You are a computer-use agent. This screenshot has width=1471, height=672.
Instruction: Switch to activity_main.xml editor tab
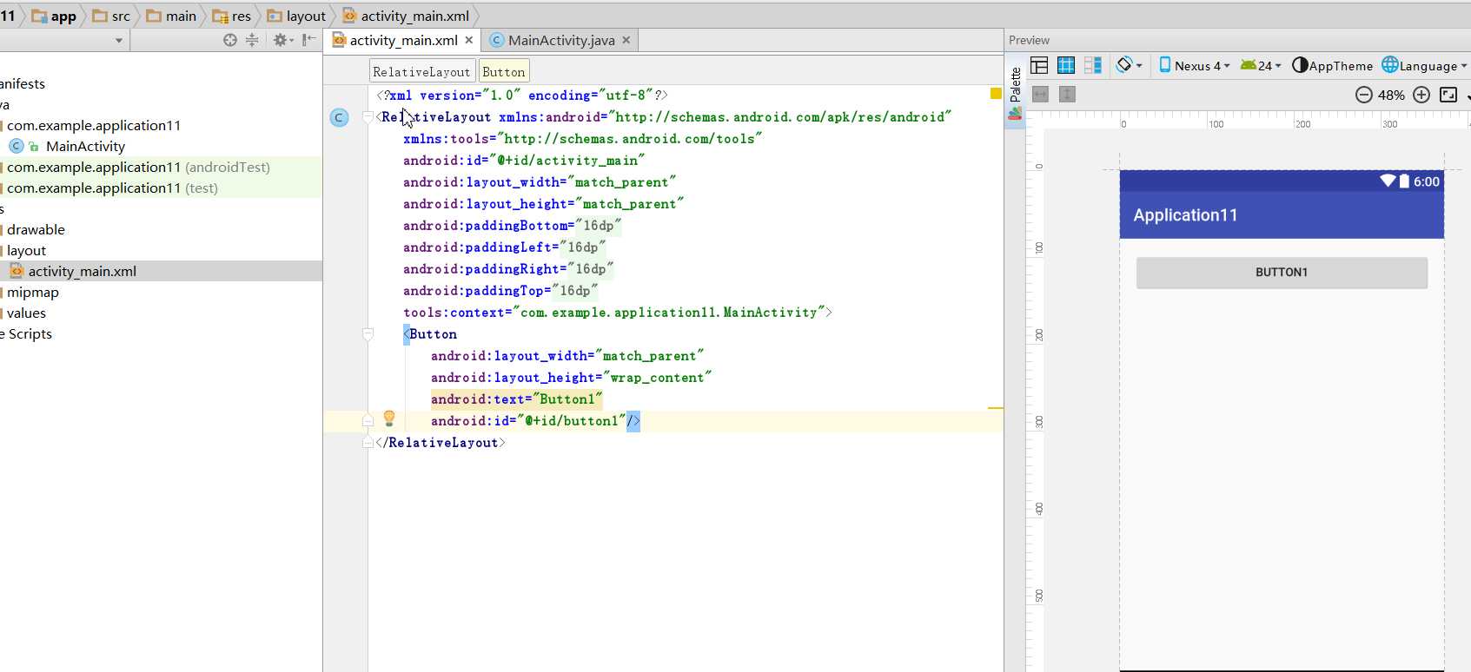403,40
